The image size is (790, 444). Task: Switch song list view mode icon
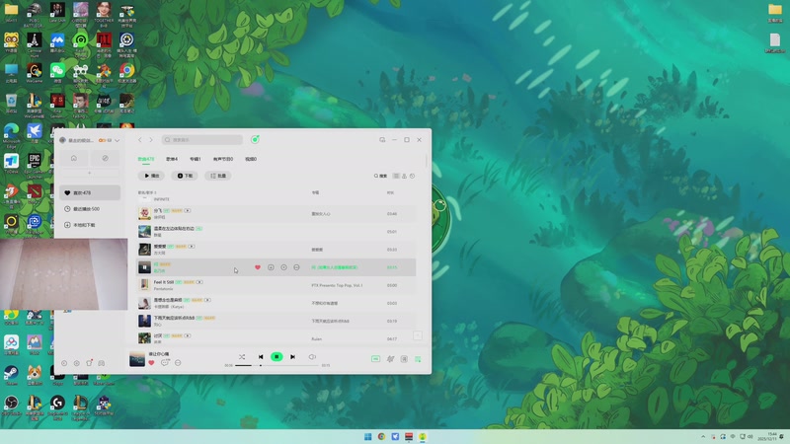(396, 177)
